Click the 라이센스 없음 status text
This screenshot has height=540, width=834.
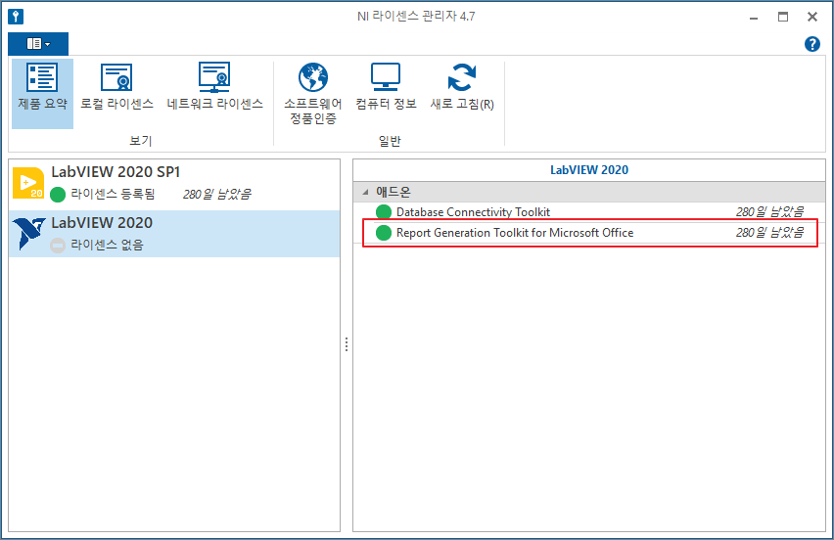107,245
